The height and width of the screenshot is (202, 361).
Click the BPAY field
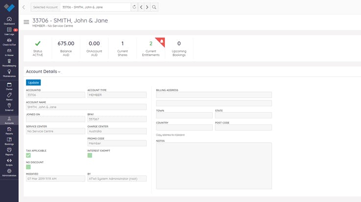pos(117,119)
